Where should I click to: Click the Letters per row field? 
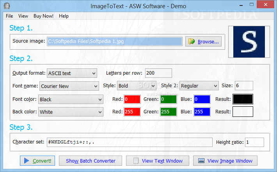[158, 73]
